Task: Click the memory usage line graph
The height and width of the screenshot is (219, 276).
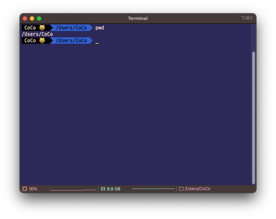Action: click(x=153, y=189)
